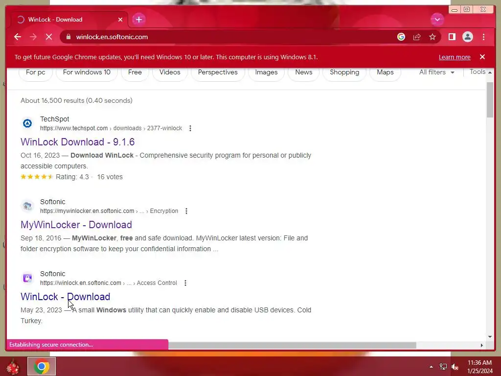Click the Chrome taskbar icon
The height and width of the screenshot is (376, 501).
(x=42, y=366)
